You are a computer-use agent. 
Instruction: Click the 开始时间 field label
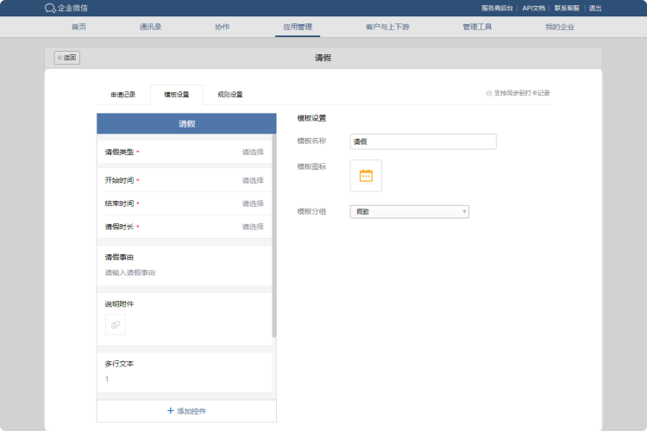(119, 180)
